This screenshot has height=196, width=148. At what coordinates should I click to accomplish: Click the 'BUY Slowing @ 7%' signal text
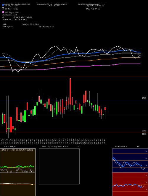(x=46, y=27)
